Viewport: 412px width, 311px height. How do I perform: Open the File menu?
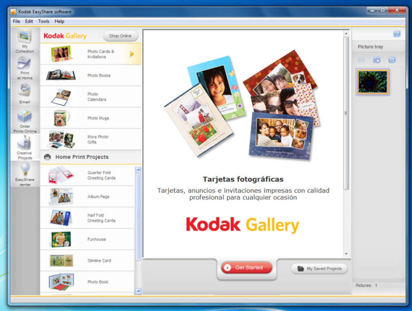16,21
